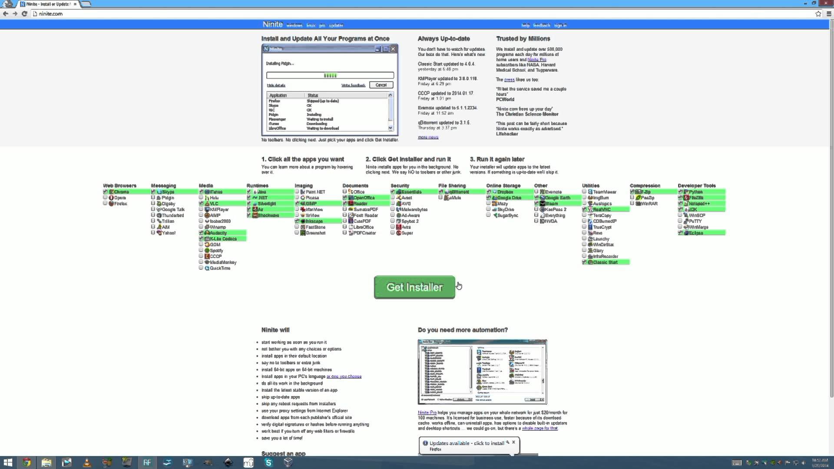Click the WinRAR app icon

[638, 204]
